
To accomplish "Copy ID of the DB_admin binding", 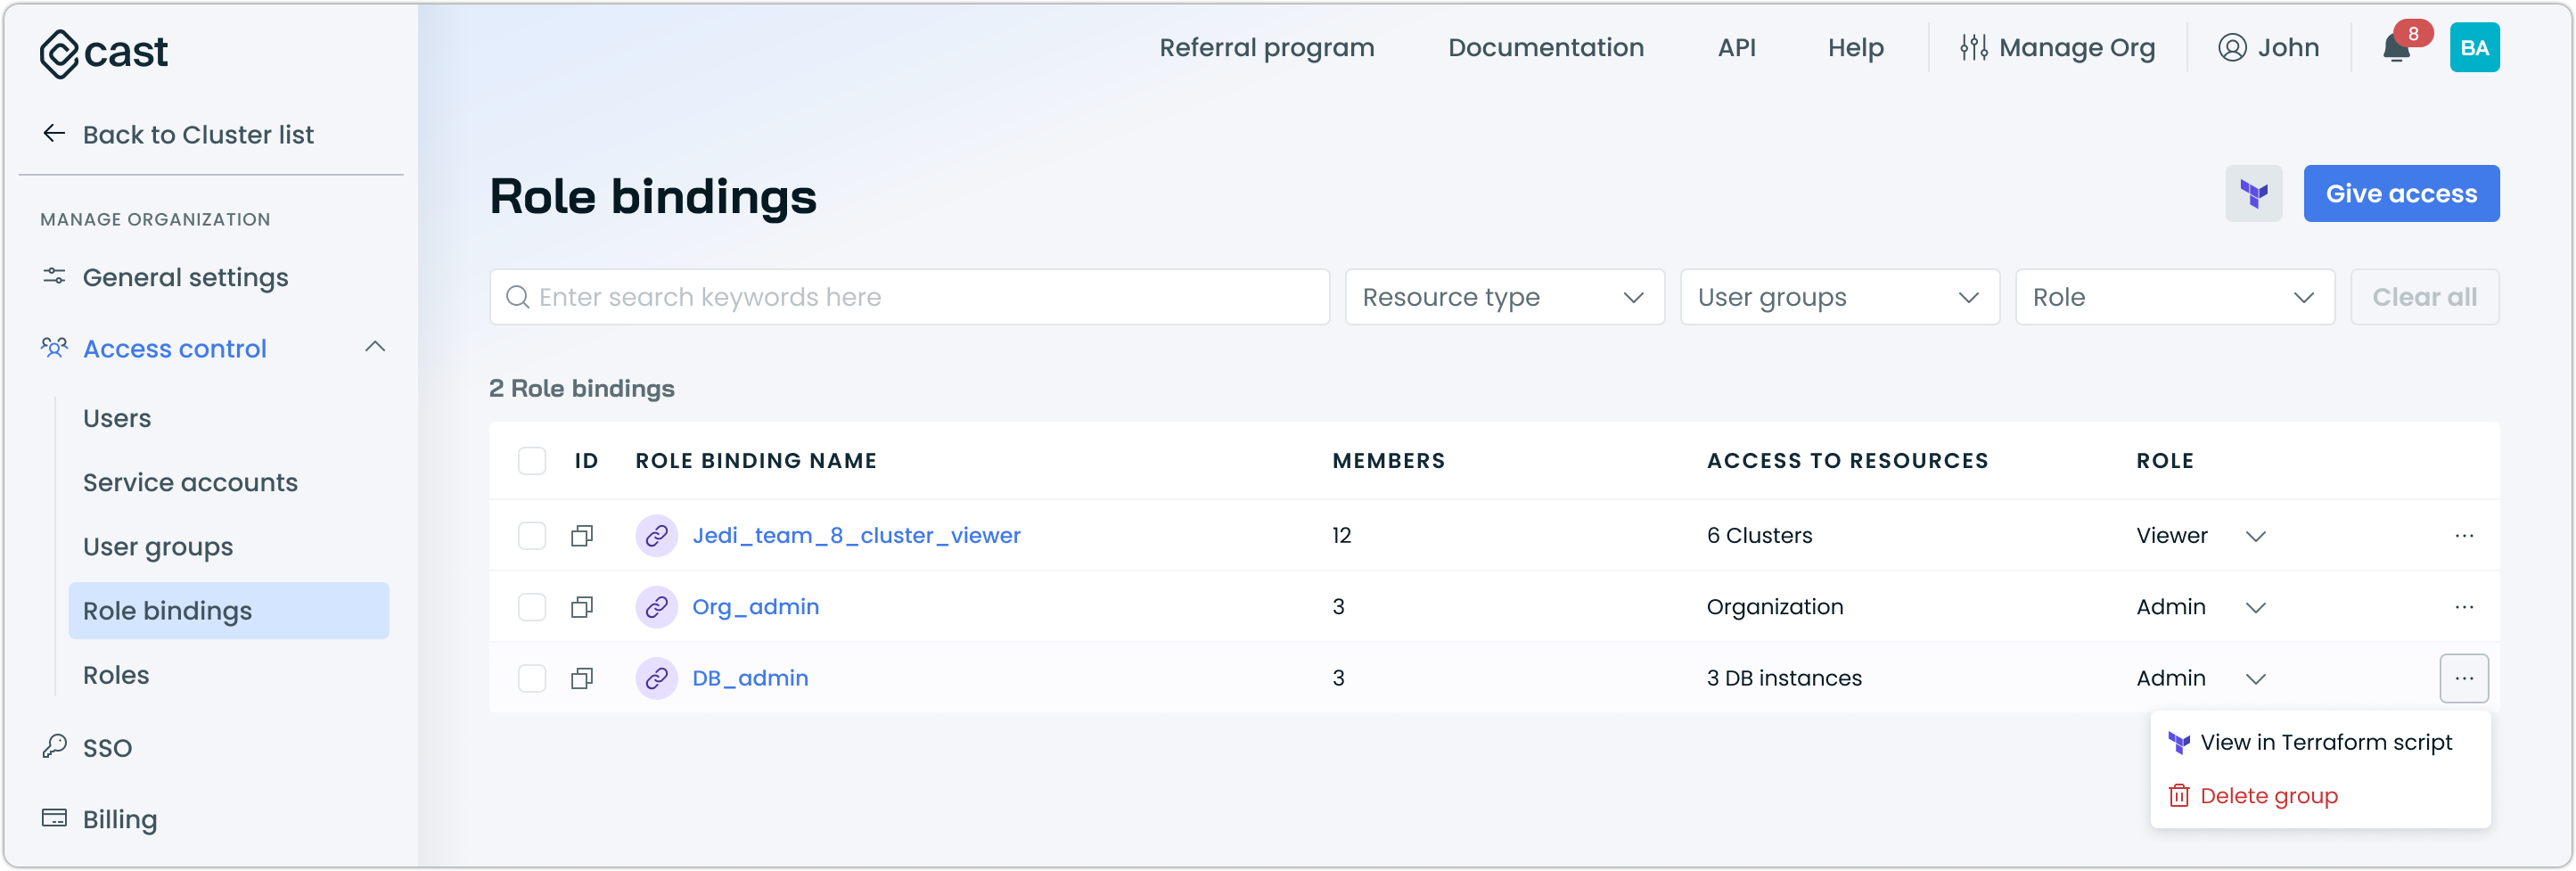I will click(582, 679).
